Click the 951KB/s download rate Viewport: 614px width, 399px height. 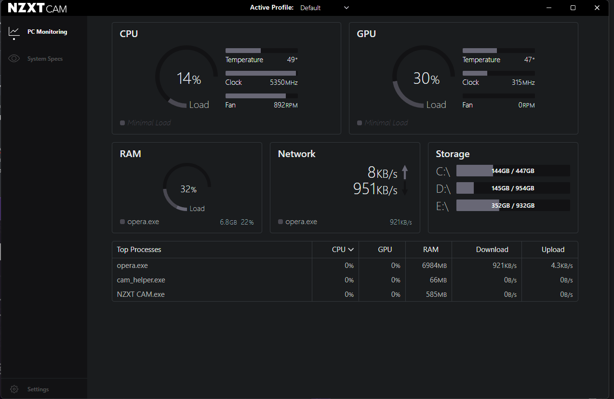coord(375,188)
